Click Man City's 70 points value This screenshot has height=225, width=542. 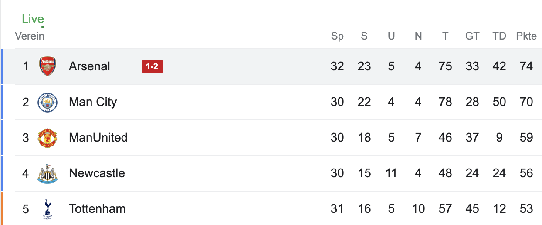pyautogui.click(x=526, y=102)
